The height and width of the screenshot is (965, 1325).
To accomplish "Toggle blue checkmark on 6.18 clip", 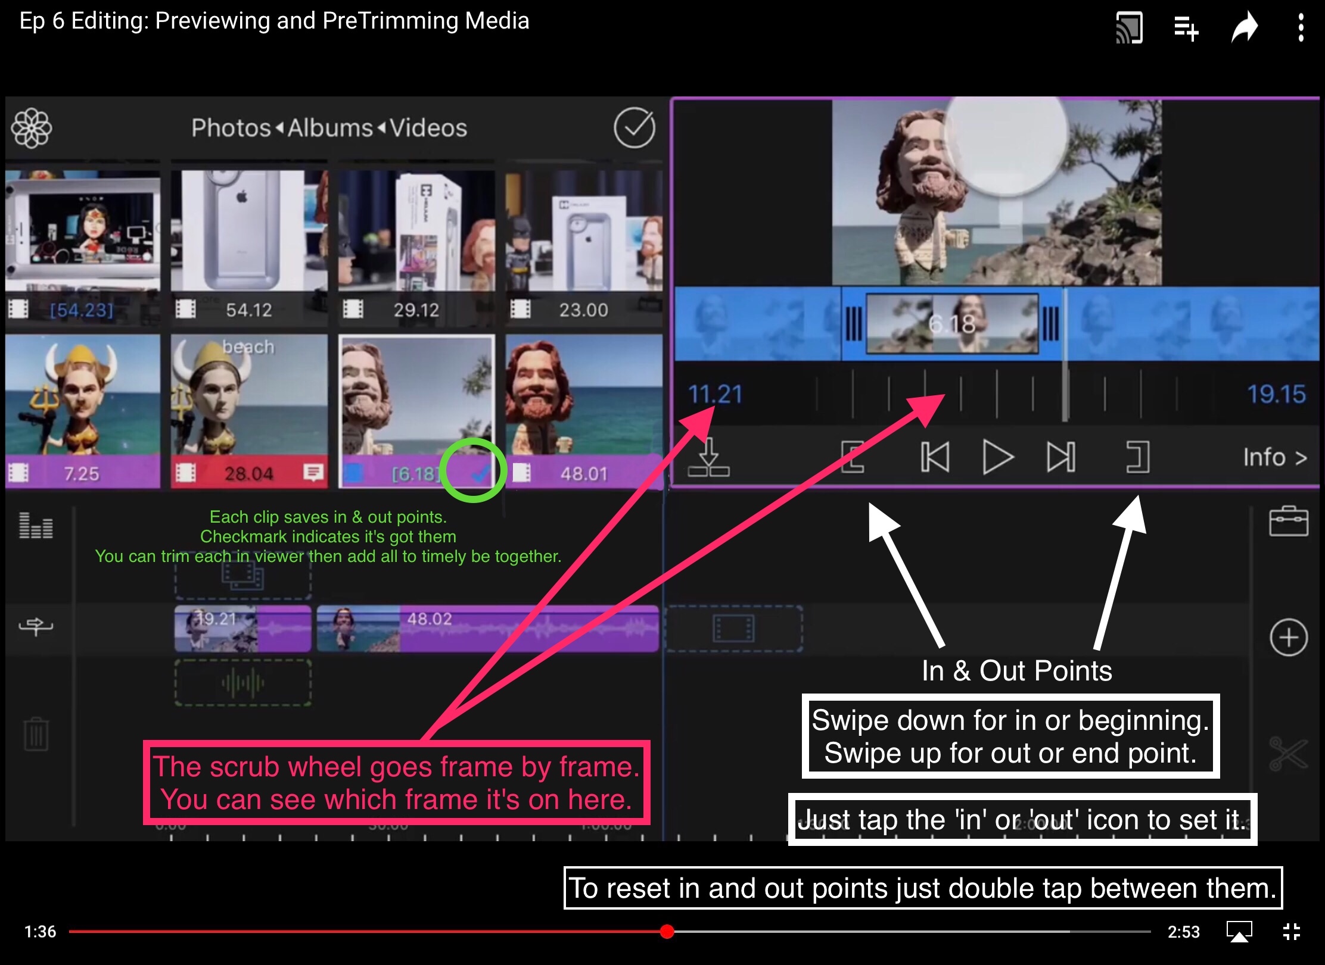I will pyautogui.click(x=480, y=473).
